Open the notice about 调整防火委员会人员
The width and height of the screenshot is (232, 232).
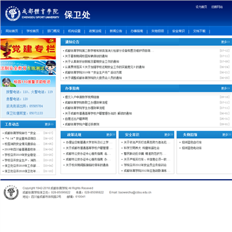93,78
